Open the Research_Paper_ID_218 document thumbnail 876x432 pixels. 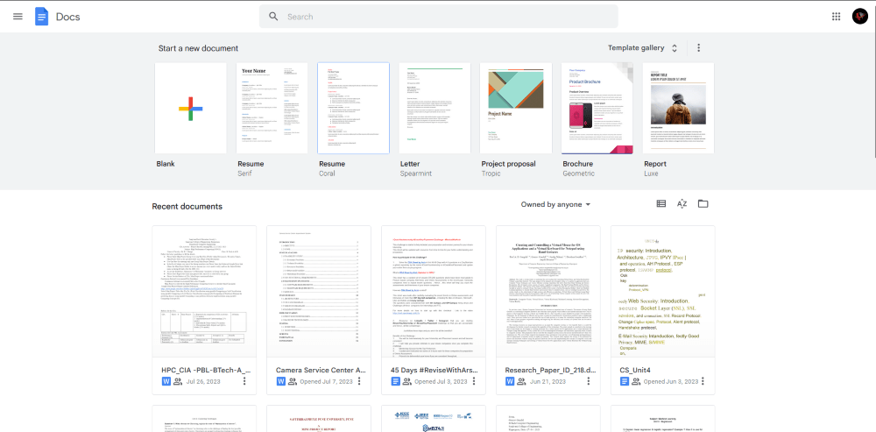point(548,291)
